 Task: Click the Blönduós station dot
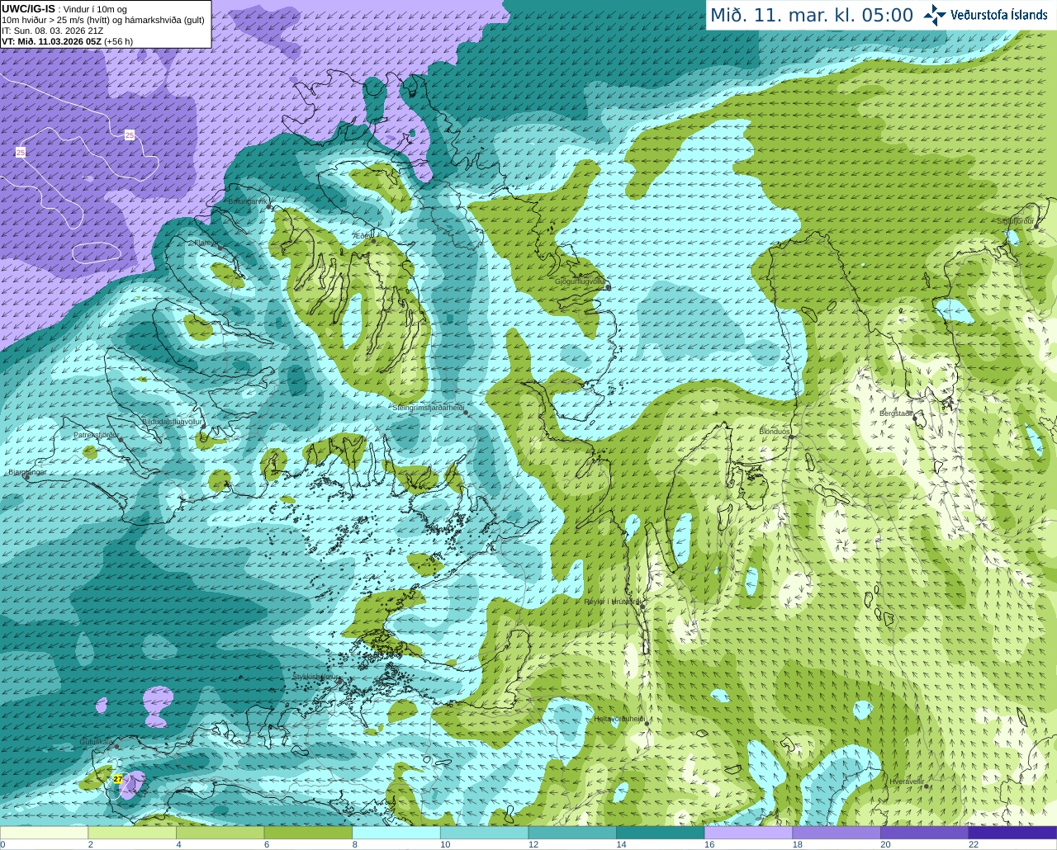pos(790,438)
